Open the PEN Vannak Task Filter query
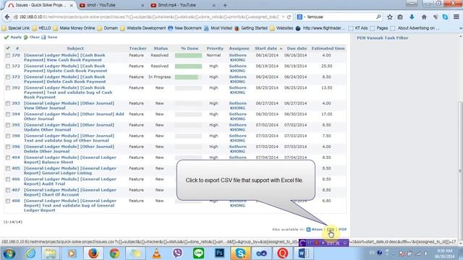This screenshot has height=260, width=463. (x=383, y=38)
